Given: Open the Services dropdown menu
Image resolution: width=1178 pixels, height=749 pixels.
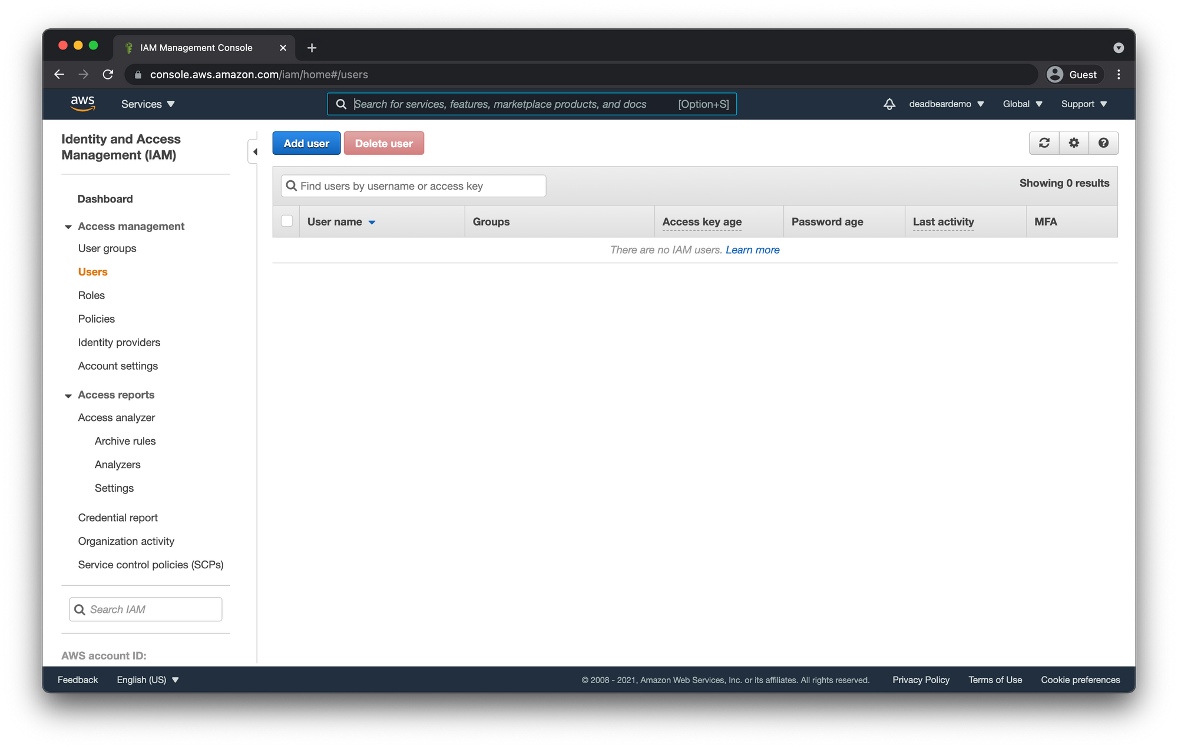Looking at the screenshot, I should click(x=148, y=104).
